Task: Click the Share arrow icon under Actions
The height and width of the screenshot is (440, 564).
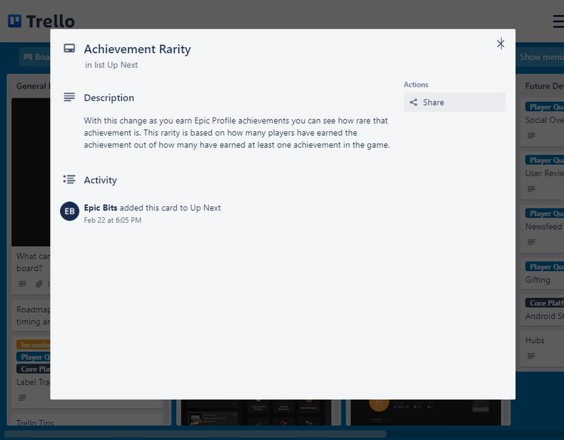Action: click(414, 102)
